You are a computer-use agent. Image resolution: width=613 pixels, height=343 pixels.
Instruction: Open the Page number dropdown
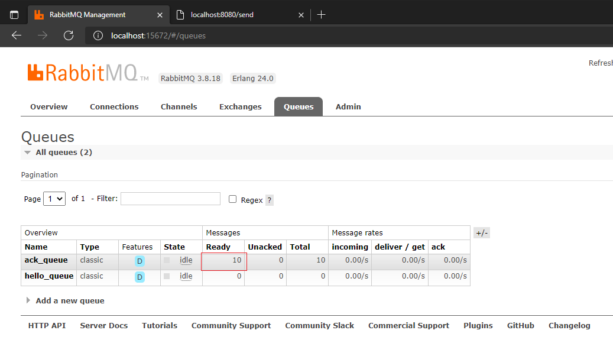click(54, 199)
